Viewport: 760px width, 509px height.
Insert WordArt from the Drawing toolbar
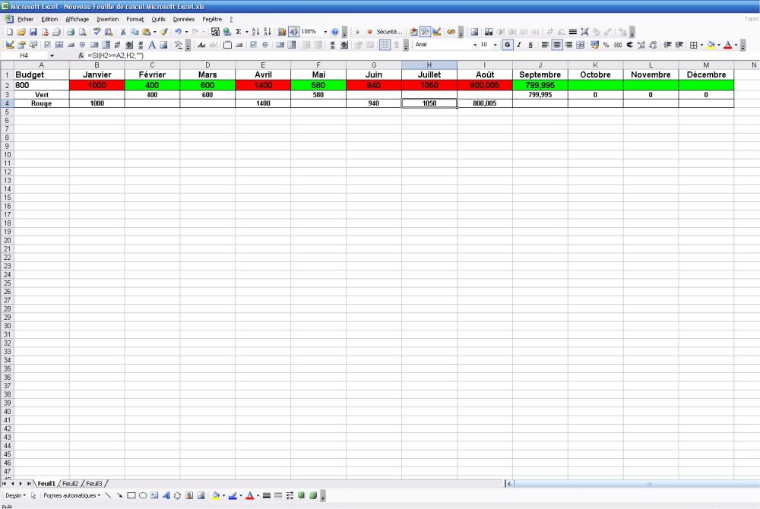(166, 495)
